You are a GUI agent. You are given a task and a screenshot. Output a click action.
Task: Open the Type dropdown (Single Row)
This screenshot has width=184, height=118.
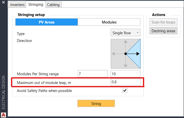pos(125,33)
